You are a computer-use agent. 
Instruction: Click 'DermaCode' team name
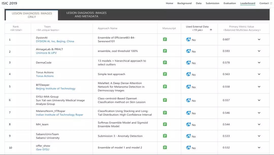(44, 63)
